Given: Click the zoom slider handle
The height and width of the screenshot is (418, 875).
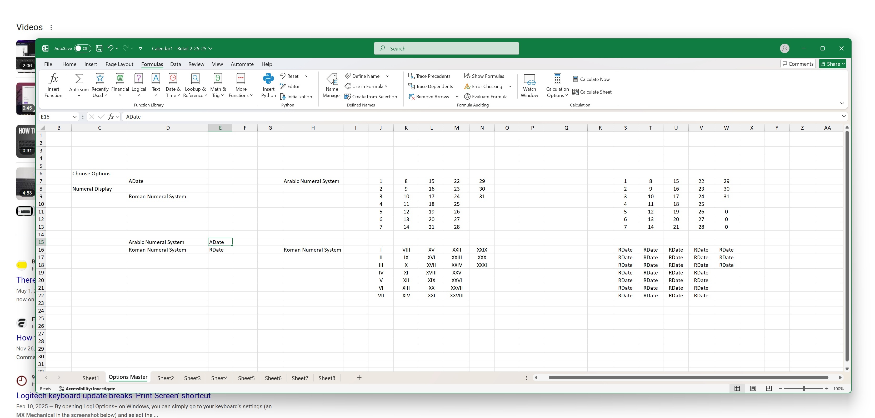Looking at the screenshot, I should coord(804,389).
